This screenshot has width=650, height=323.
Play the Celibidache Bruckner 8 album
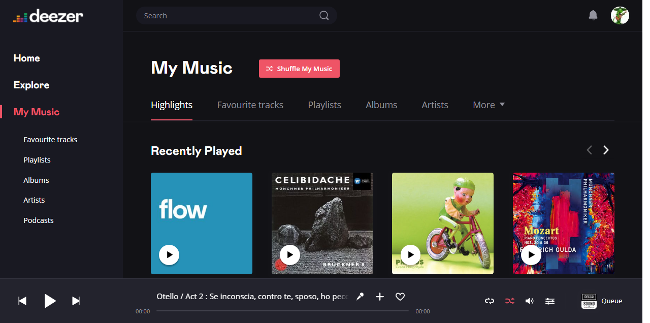pyautogui.click(x=290, y=255)
